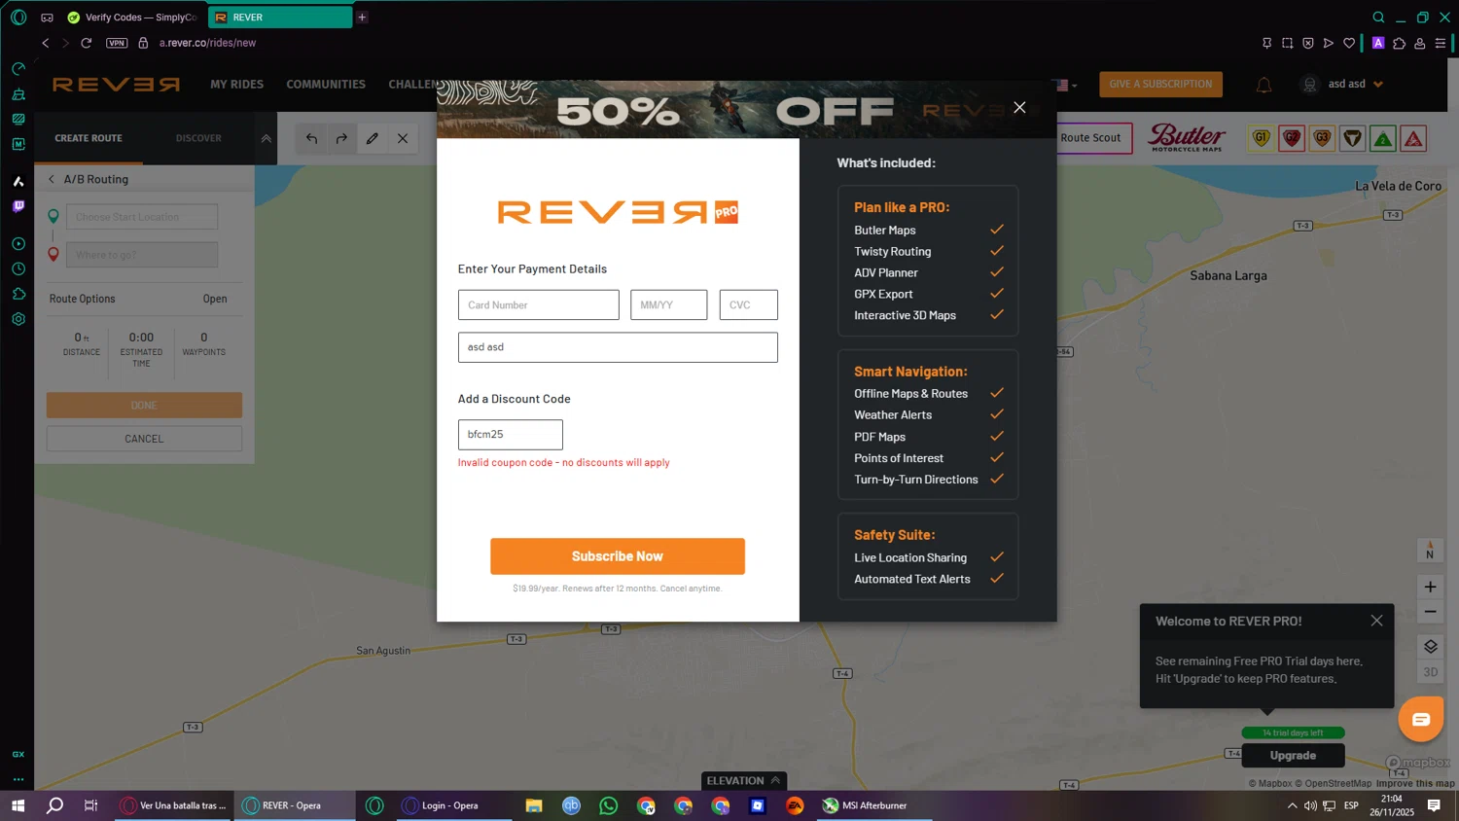Image resolution: width=1459 pixels, height=821 pixels.
Task: Click the browser search icon
Action: click(1378, 18)
